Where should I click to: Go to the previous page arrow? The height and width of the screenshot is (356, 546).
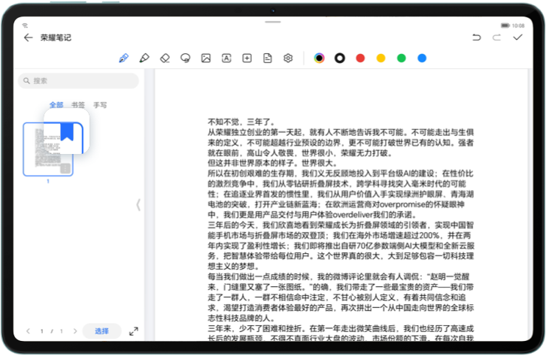tap(29, 331)
